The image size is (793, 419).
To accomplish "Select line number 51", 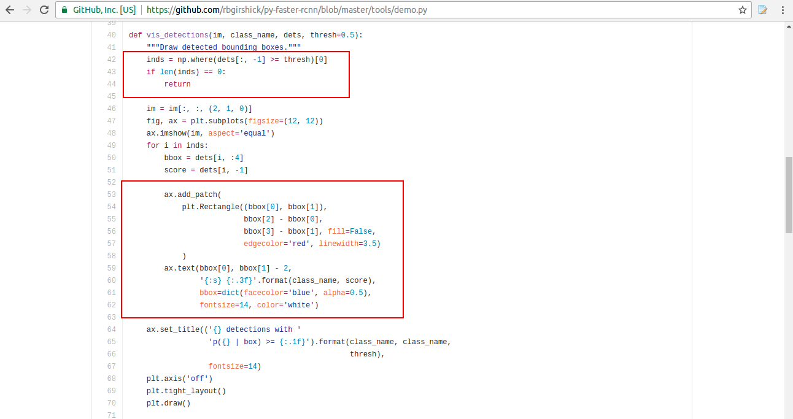I will click(x=111, y=170).
